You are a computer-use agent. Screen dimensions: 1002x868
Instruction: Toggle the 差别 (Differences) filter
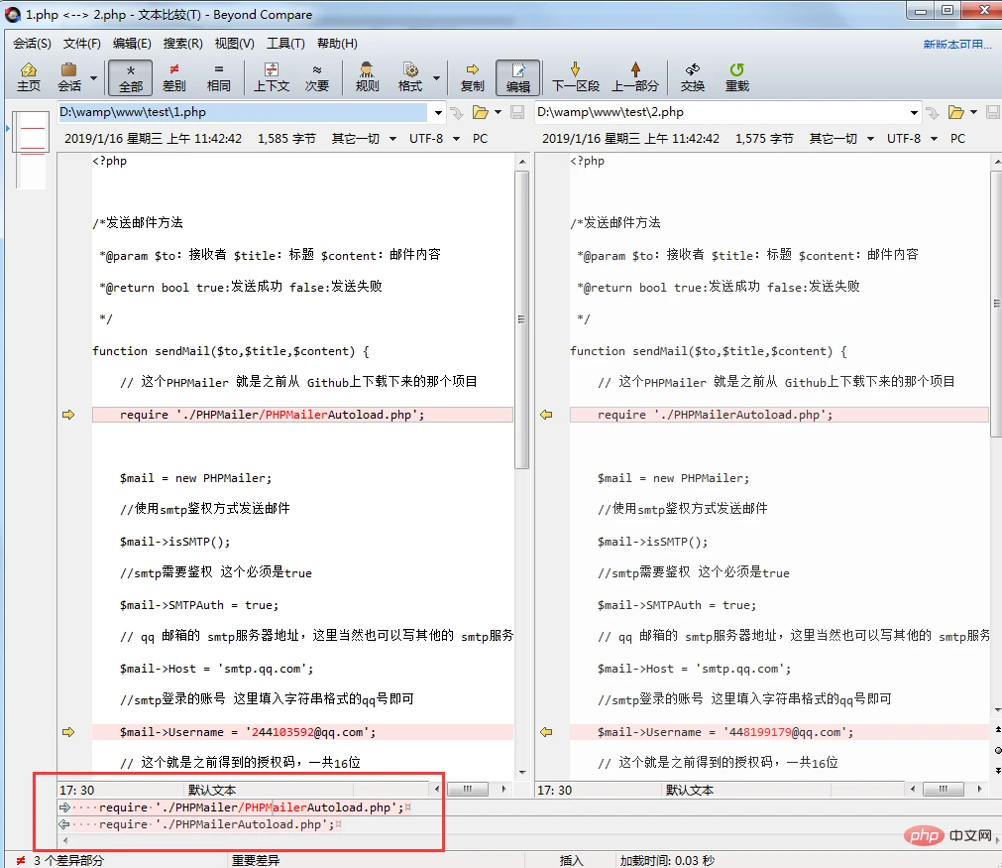pyautogui.click(x=173, y=77)
